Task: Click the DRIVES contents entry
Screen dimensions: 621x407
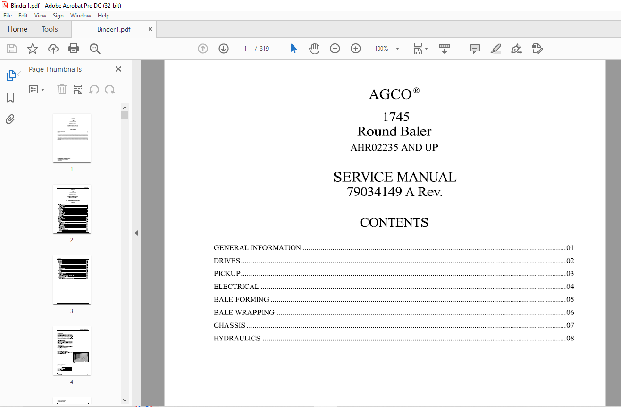Action: point(394,261)
